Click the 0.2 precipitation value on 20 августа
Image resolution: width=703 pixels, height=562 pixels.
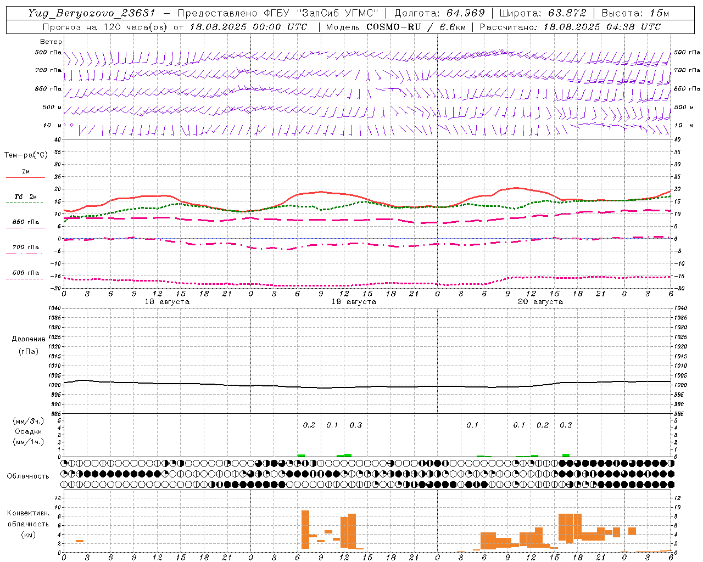coord(543,425)
